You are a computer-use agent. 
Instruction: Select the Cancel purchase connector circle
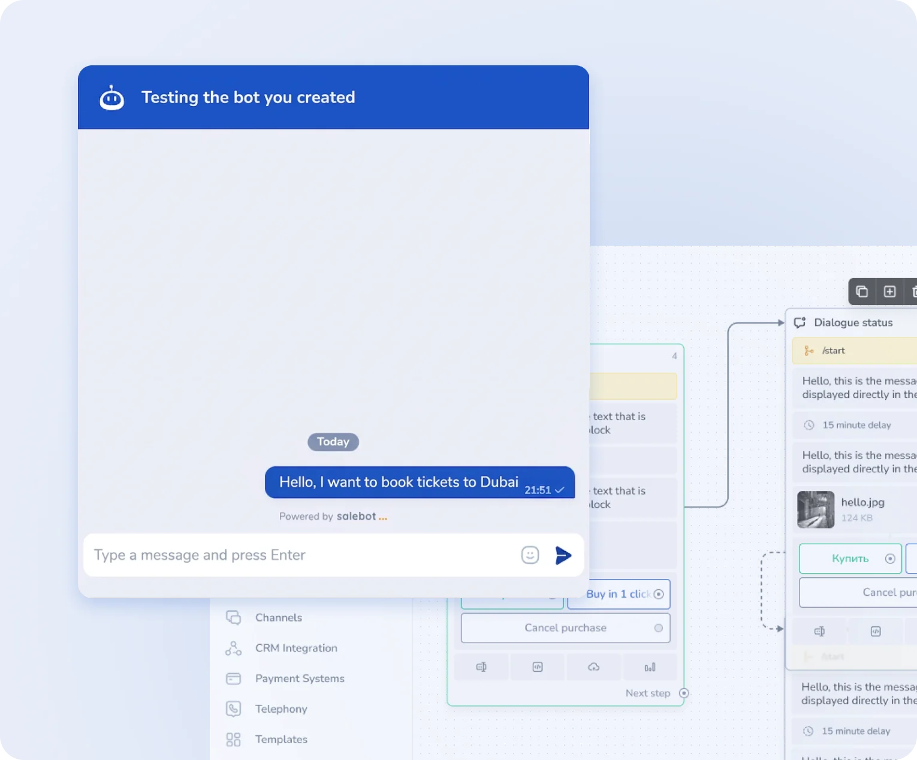[659, 628]
